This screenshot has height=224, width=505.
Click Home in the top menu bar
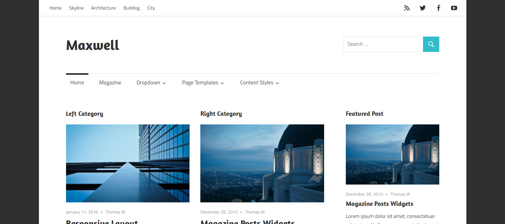click(56, 8)
